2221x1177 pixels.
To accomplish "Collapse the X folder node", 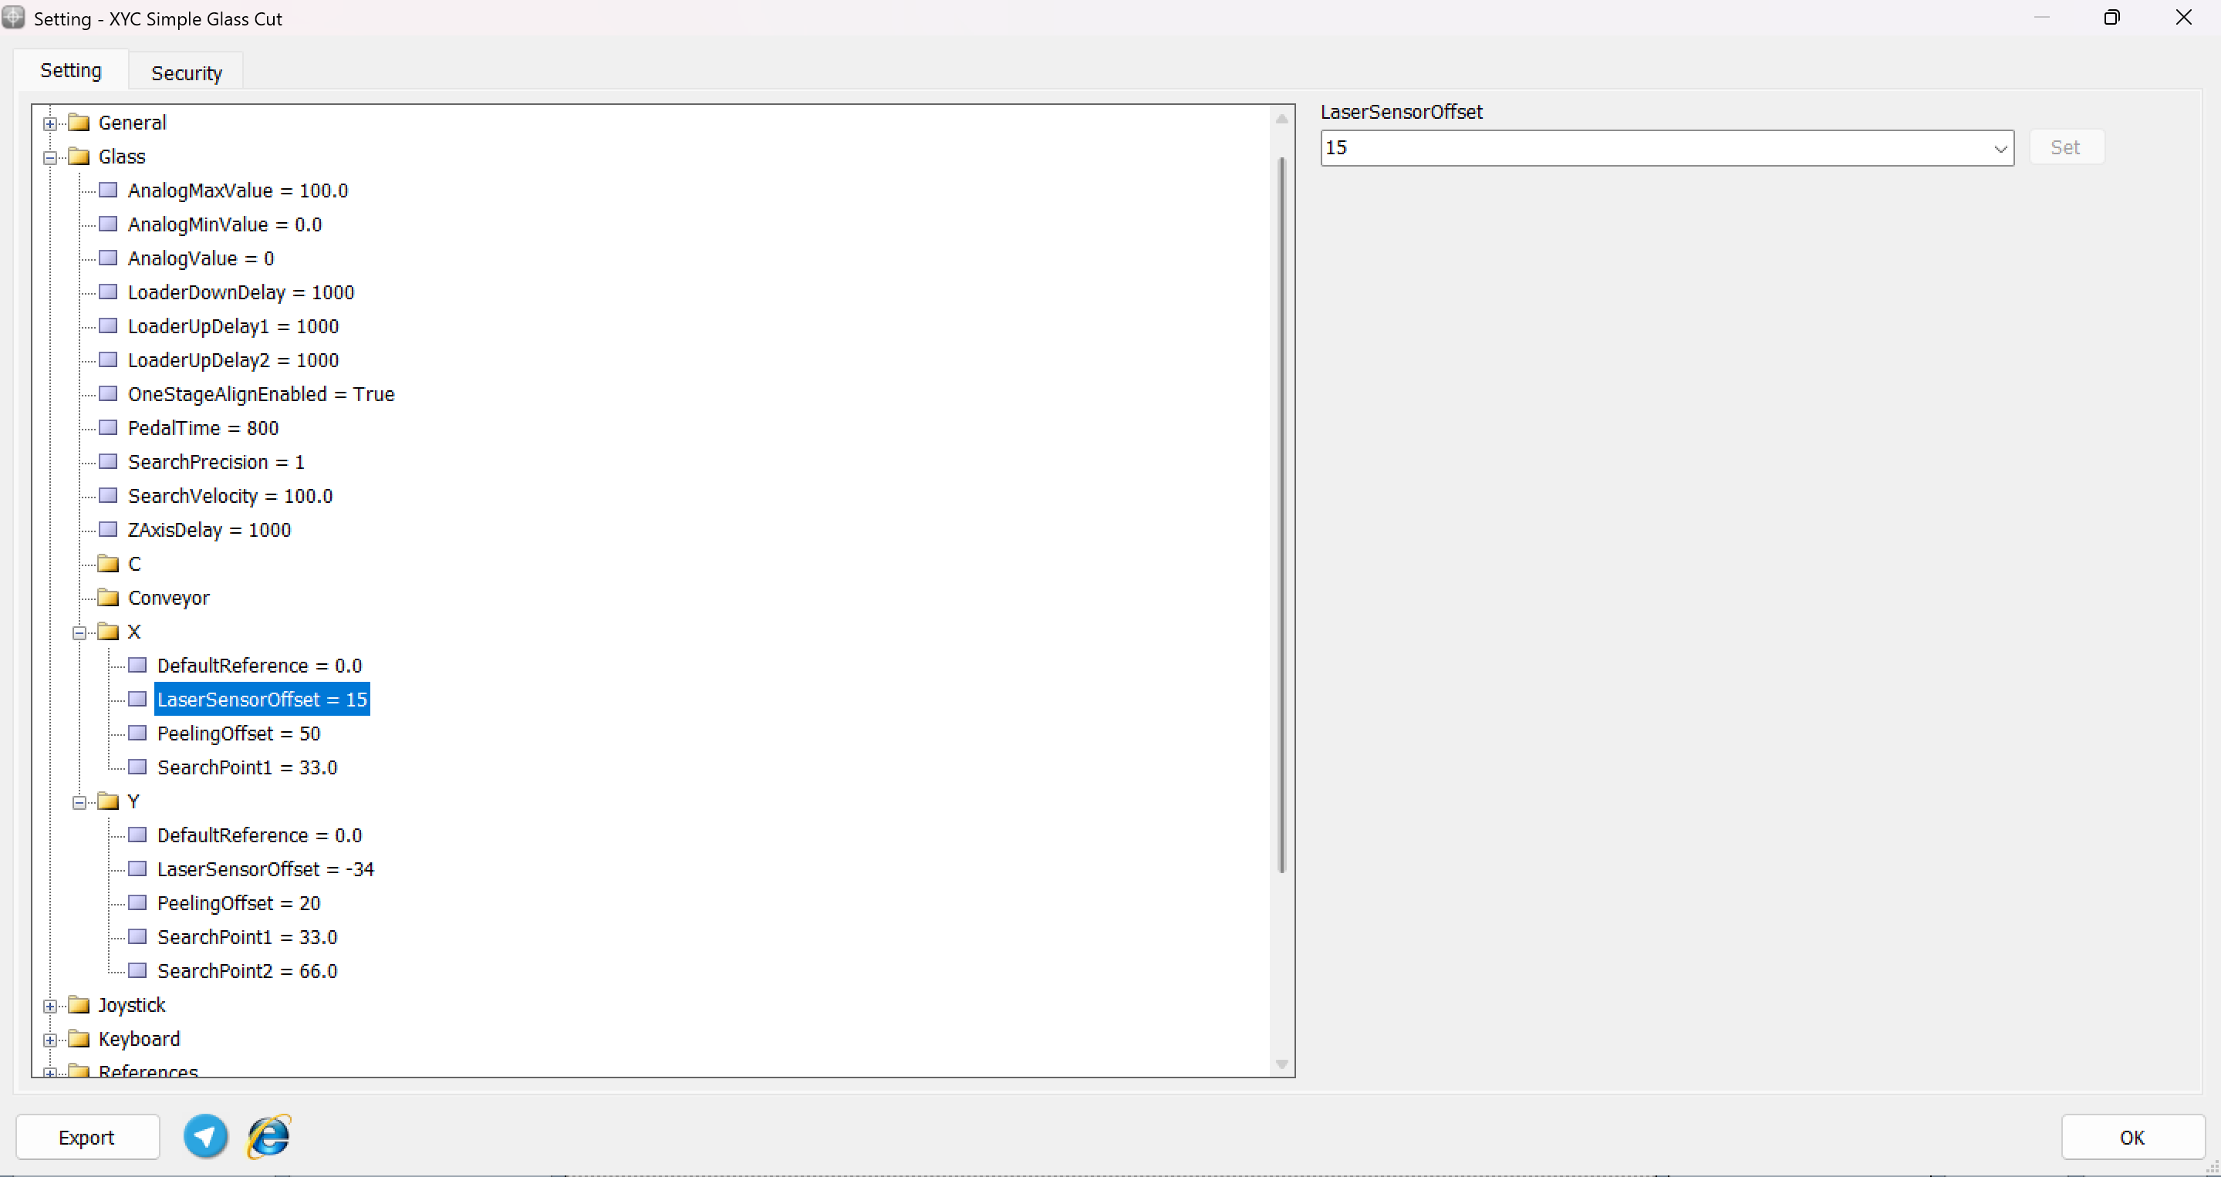I will (79, 632).
